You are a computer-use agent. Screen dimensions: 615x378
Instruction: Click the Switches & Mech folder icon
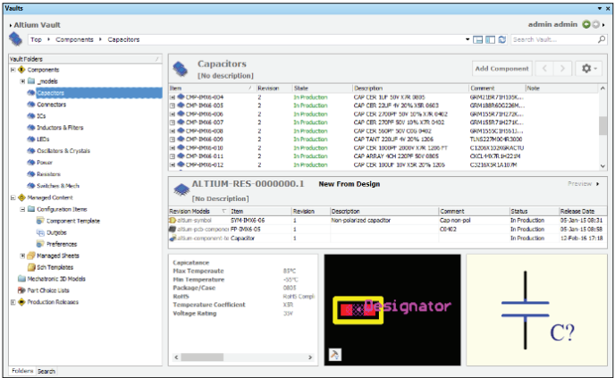tap(31, 186)
